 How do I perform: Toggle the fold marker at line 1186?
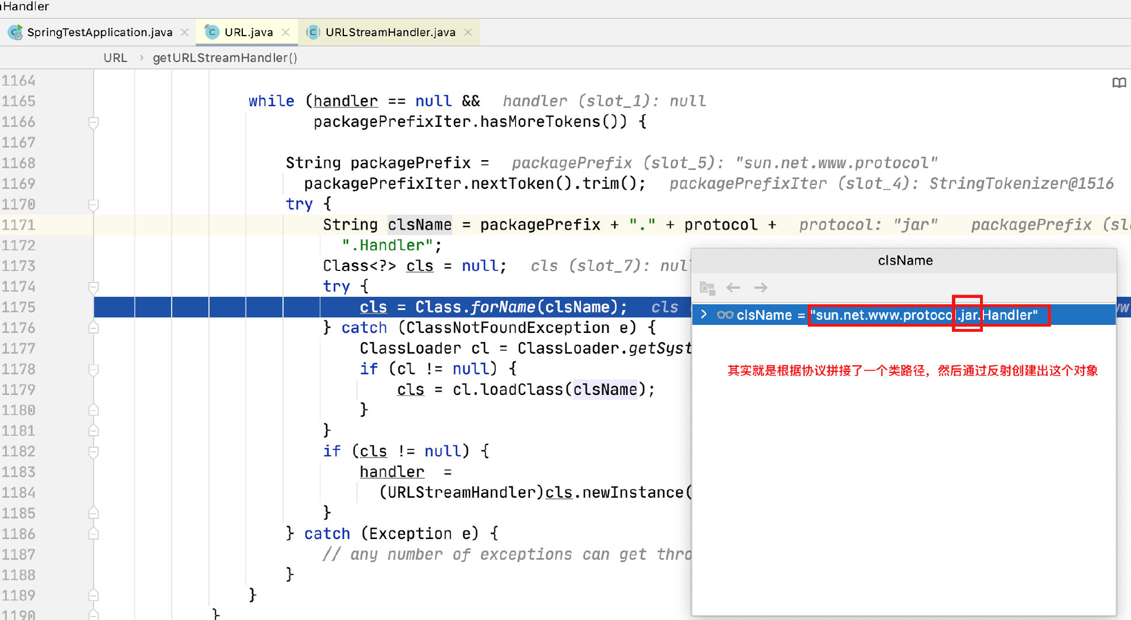click(94, 534)
